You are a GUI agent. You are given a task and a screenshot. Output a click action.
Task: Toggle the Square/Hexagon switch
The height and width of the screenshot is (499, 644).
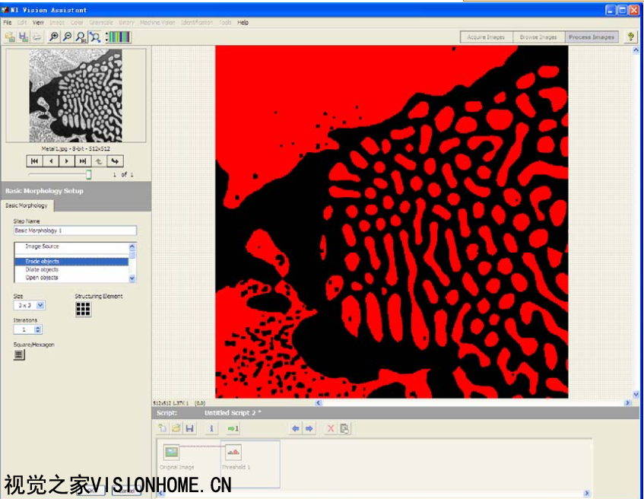(x=19, y=354)
